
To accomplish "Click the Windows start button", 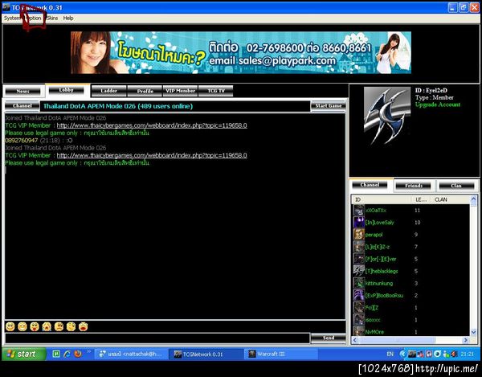I will tap(24, 354).
